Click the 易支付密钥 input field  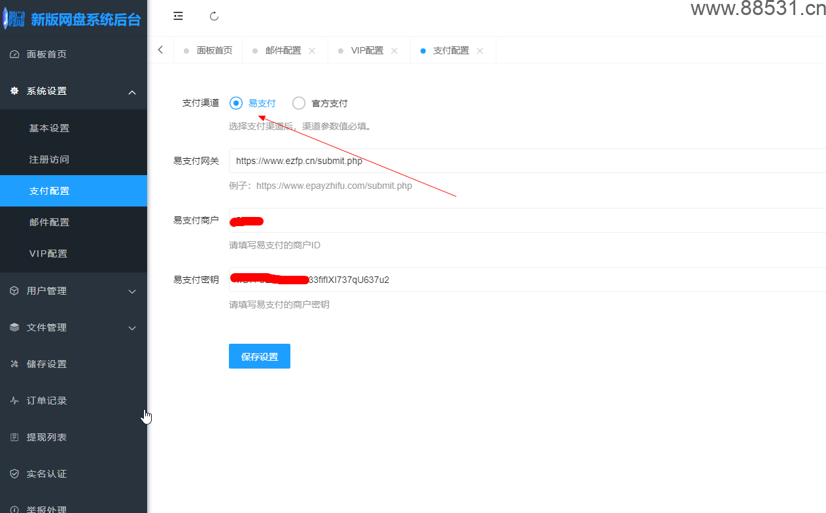[x=527, y=280]
